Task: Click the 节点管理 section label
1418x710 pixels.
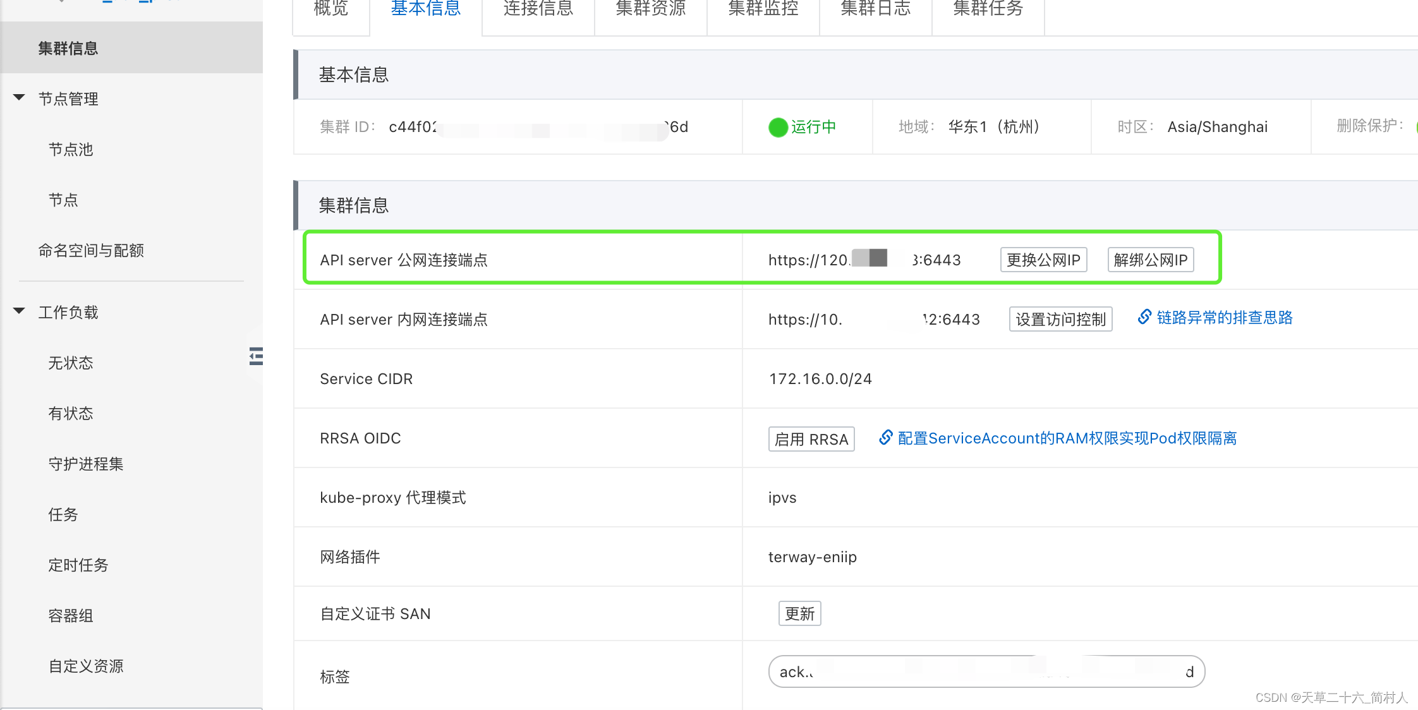Action: click(x=68, y=99)
